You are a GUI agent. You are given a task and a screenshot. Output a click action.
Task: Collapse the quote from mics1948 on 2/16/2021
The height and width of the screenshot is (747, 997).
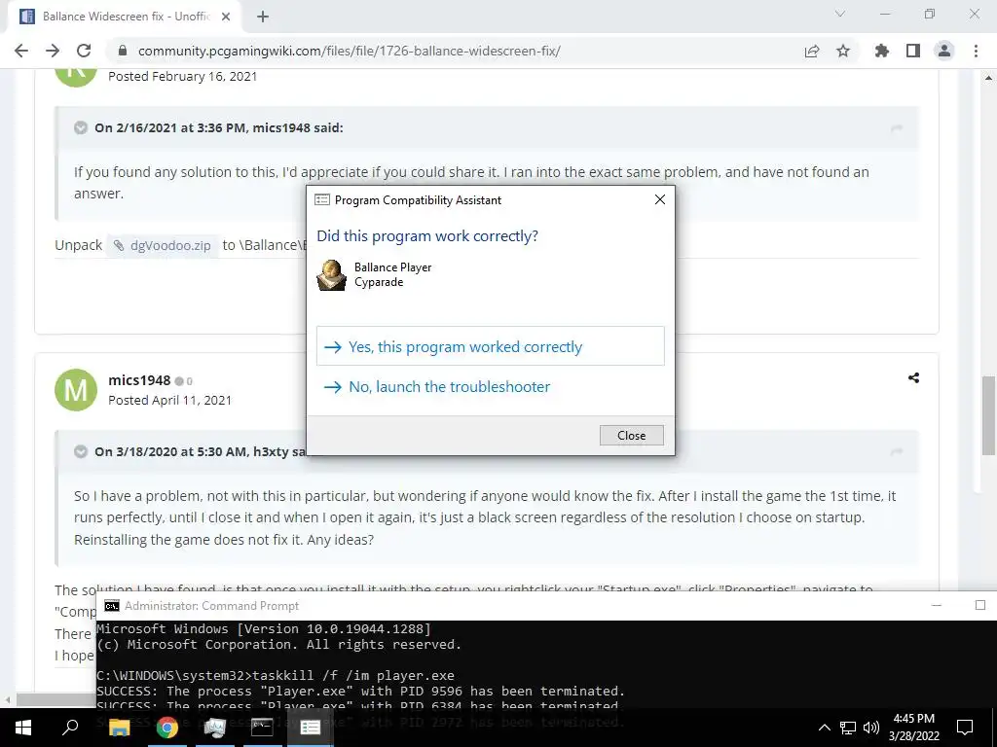point(81,127)
